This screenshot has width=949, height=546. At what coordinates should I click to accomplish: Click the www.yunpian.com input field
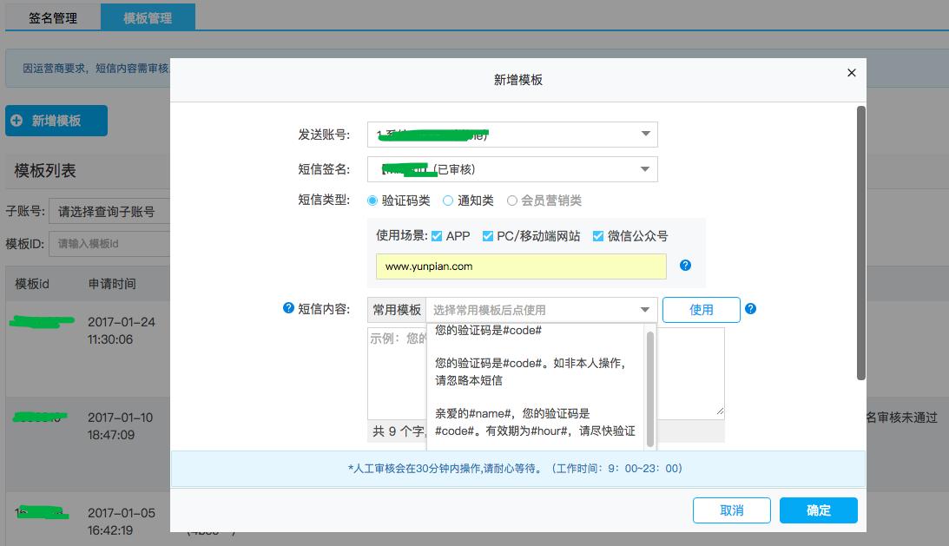(521, 265)
